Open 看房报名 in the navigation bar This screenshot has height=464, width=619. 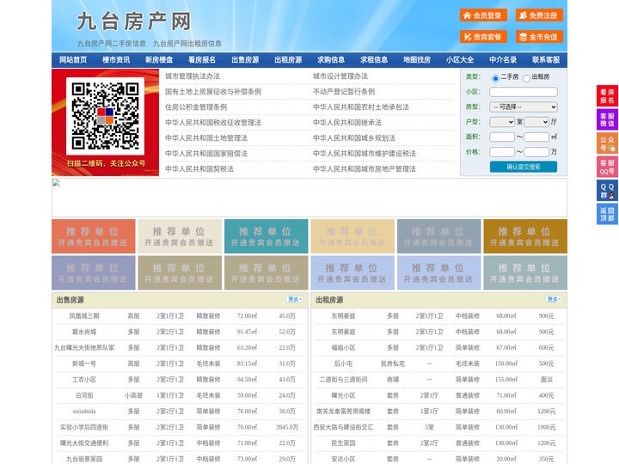tap(202, 60)
